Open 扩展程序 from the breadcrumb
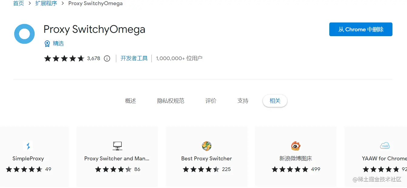 tap(46, 3)
